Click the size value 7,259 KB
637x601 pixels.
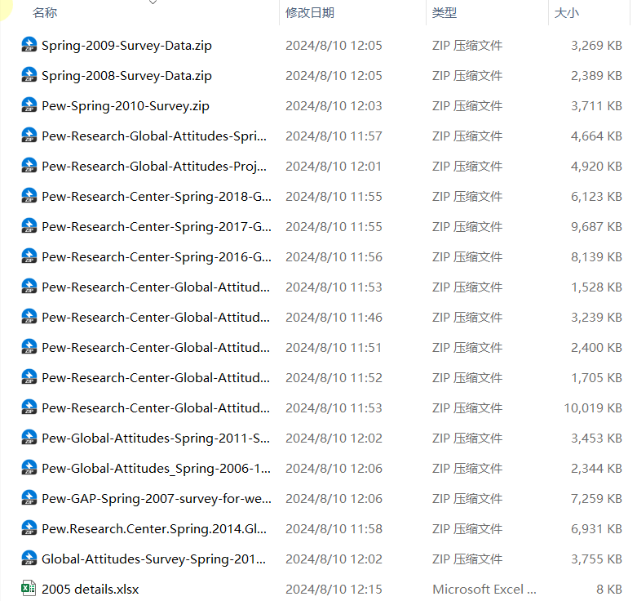[x=596, y=499]
